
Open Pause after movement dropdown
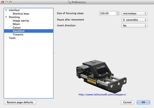(x=134, y=20)
